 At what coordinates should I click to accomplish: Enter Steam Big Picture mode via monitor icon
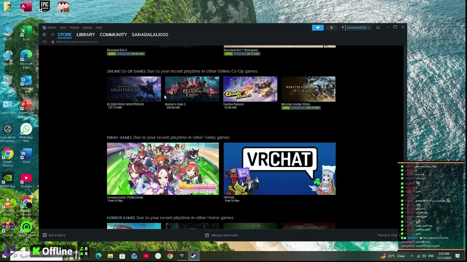pos(378,28)
